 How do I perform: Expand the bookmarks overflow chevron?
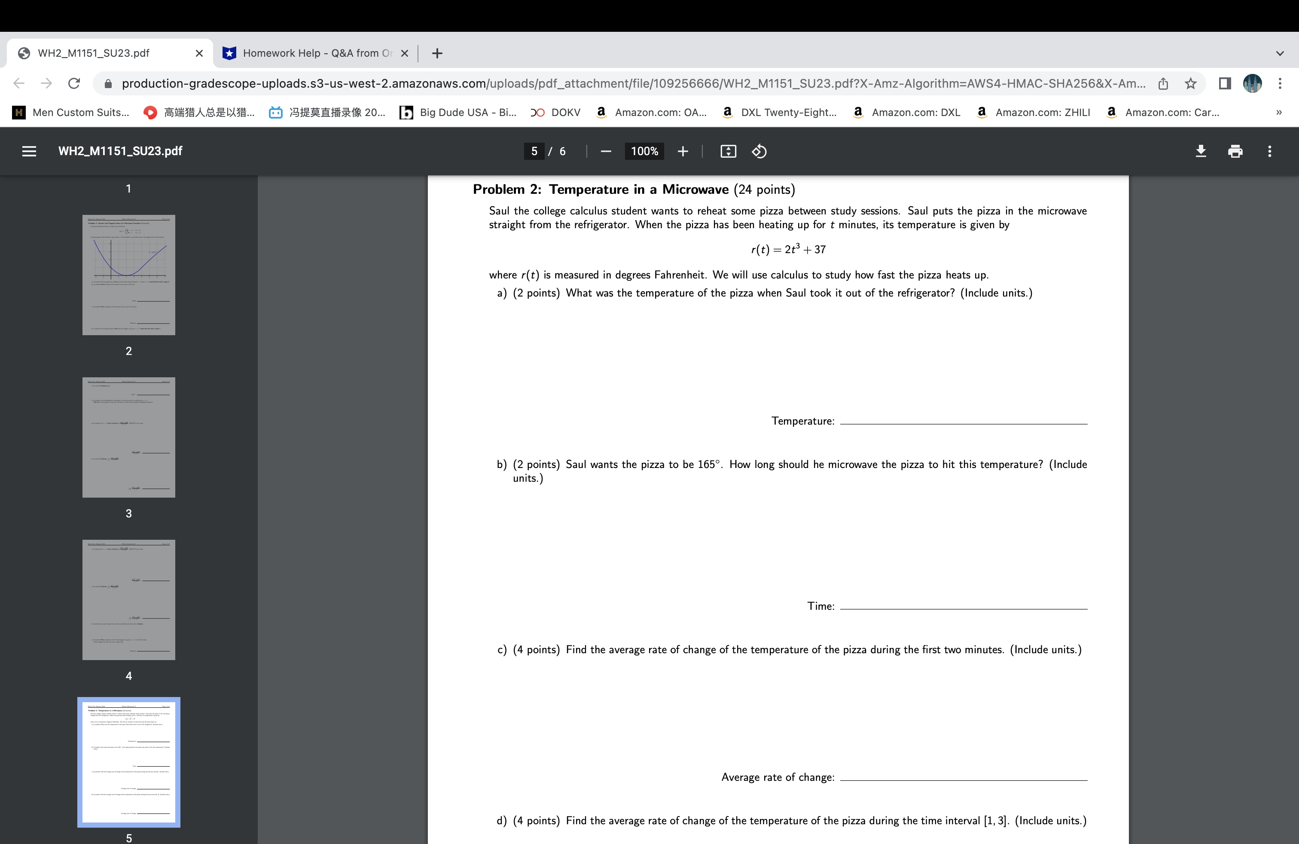1279,113
